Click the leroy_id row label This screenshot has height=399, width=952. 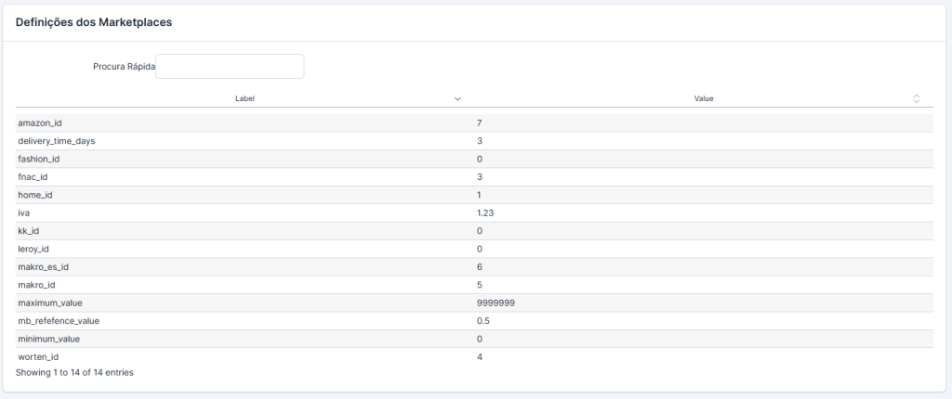click(35, 249)
